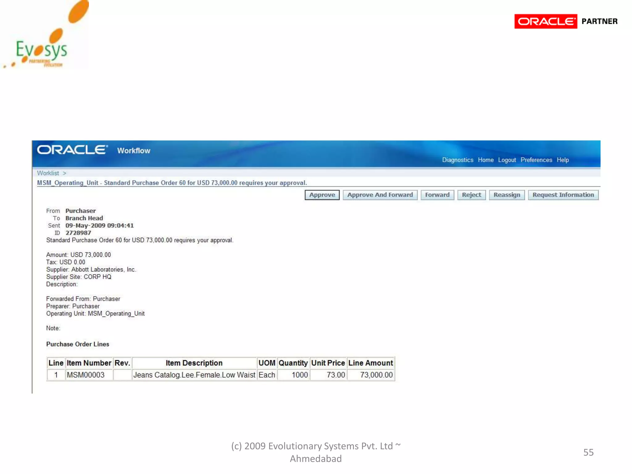Click the Purchase Order Lines heading
Viewport: 632px width, 474px height.
(77, 344)
